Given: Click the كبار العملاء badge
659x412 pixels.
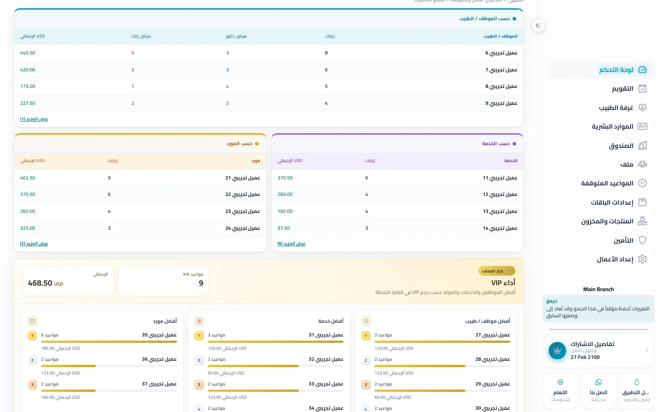Looking at the screenshot, I should tap(497, 271).
